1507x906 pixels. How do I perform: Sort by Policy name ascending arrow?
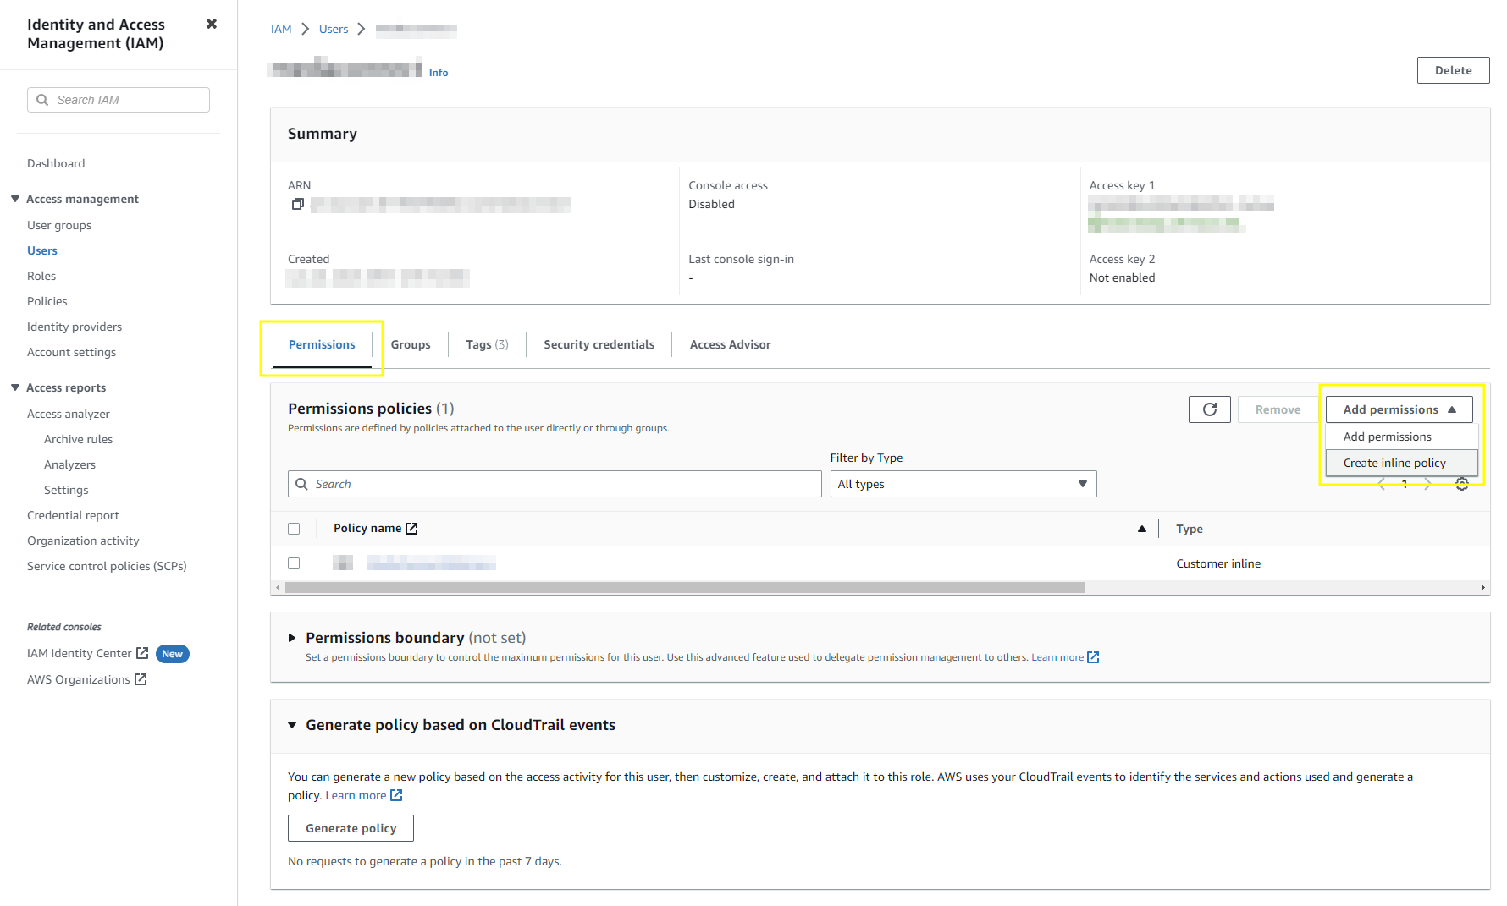1141,529
